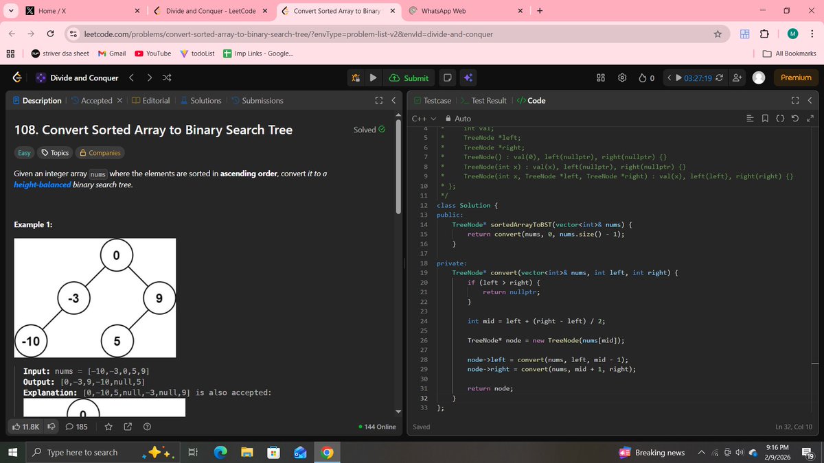This screenshot has width=824, height=463.
Task: Go to next problem in list
Action: (x=149, y=78)
